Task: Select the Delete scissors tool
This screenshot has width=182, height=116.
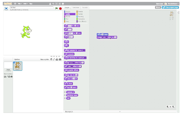Action: point(53,4)
